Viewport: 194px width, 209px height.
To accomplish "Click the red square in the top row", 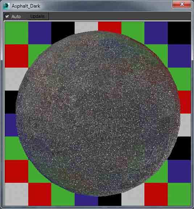I will point(110,27).
